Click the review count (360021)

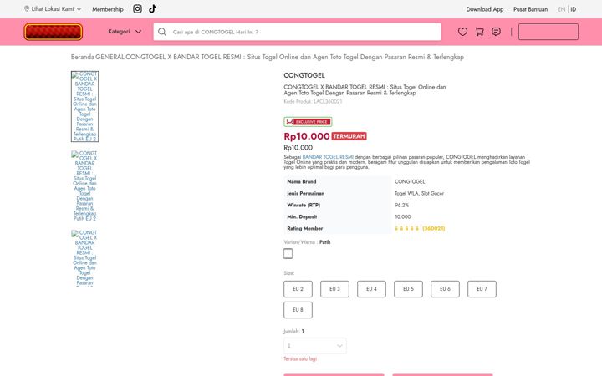tap(433, 228)
